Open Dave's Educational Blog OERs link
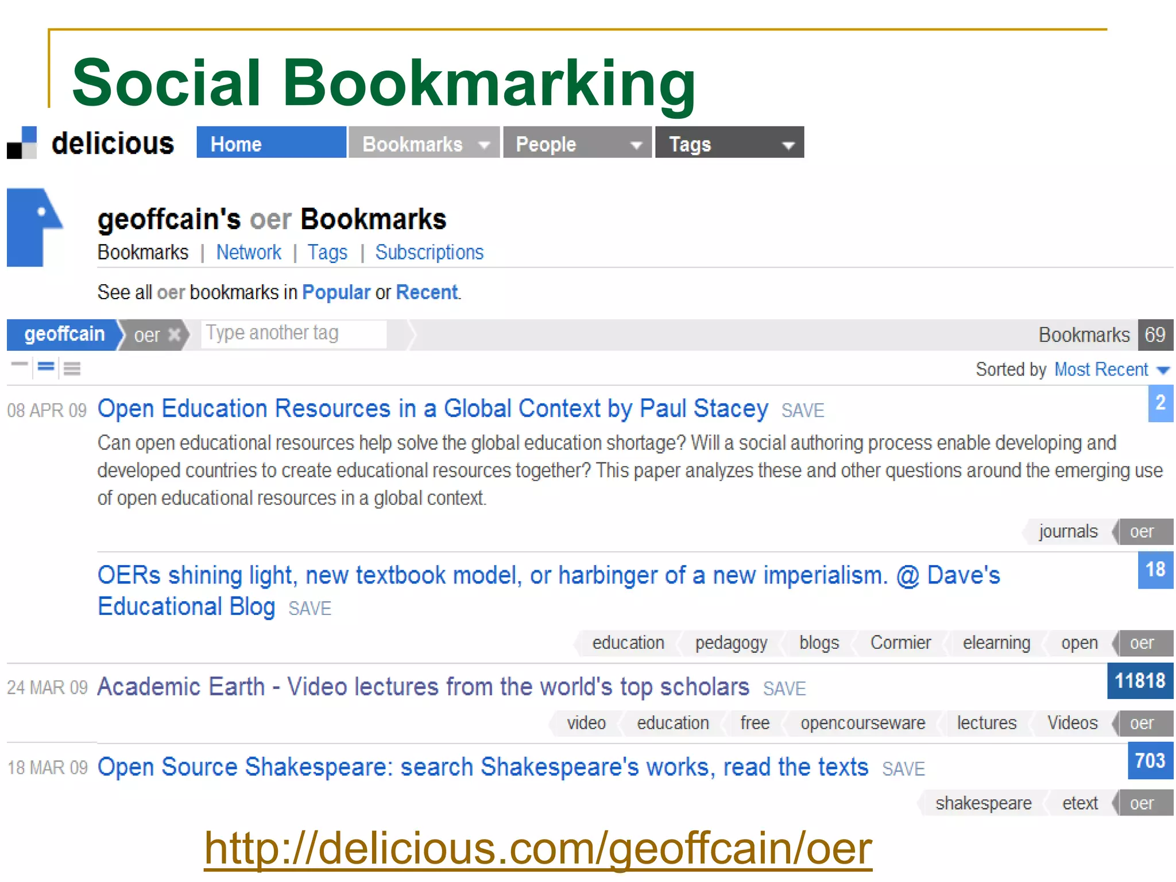 pos(548,590)
